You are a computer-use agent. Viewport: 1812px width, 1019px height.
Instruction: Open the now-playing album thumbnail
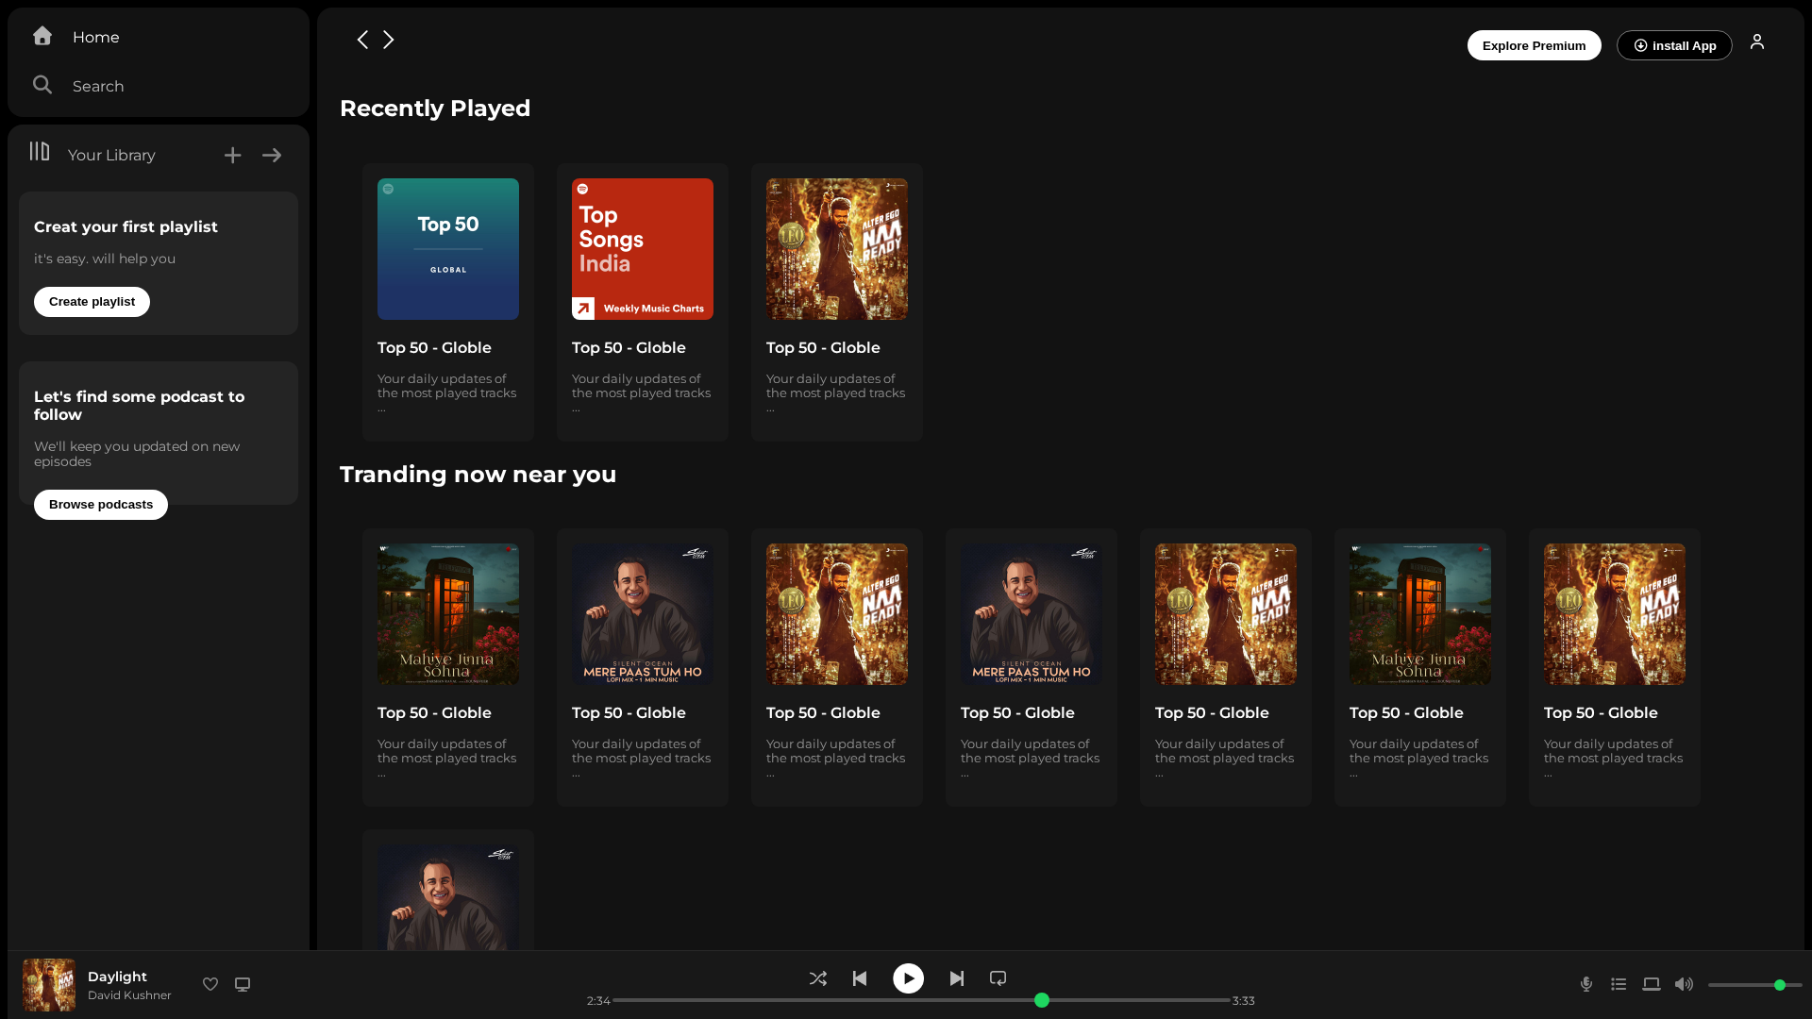pos(49,985)
